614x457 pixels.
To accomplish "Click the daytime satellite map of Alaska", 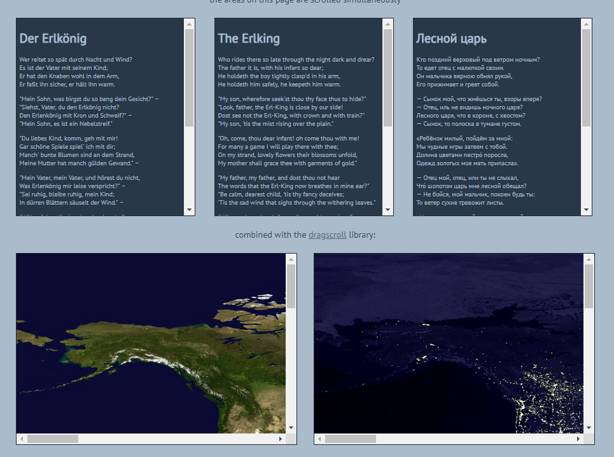I will [151, 343].
